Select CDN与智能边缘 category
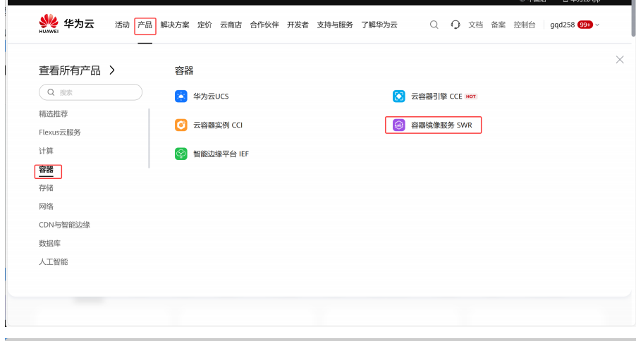Screen dimensions: 636x341 tap(64, 225)
